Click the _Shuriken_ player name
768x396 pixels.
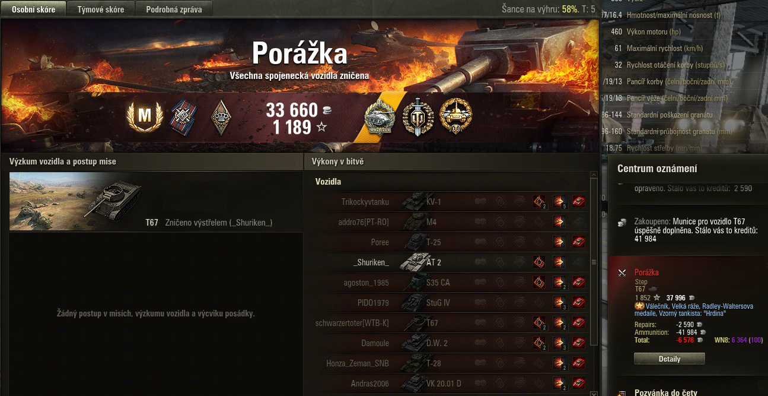tap(371, 262)
